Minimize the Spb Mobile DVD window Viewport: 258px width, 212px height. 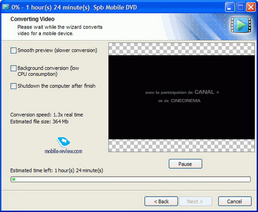[230, 7]
